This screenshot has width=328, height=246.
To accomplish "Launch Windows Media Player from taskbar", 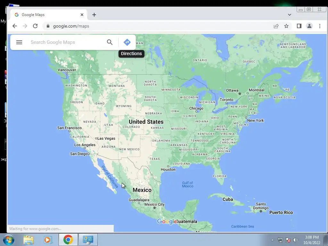I will click(x=47, y=240).
